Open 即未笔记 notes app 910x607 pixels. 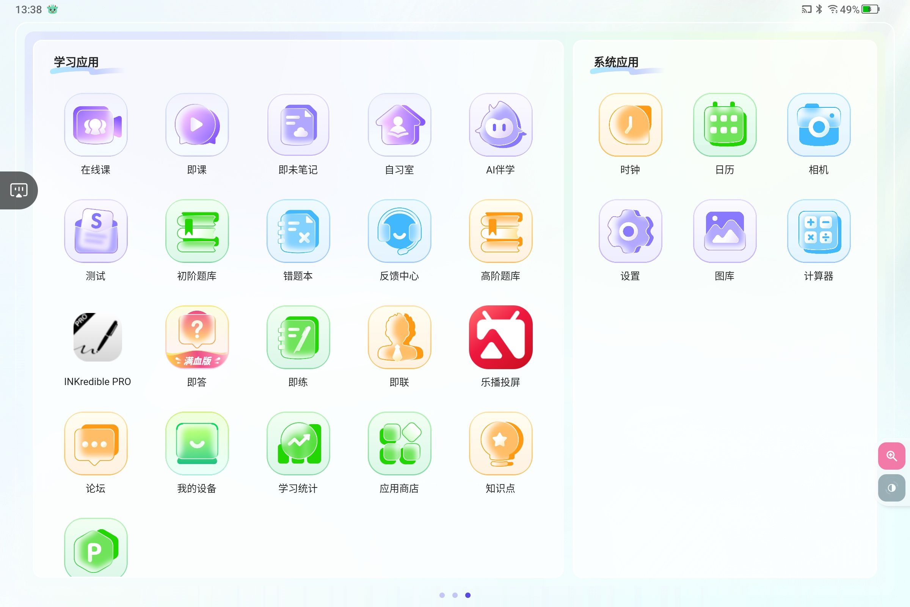coord(298,125)
